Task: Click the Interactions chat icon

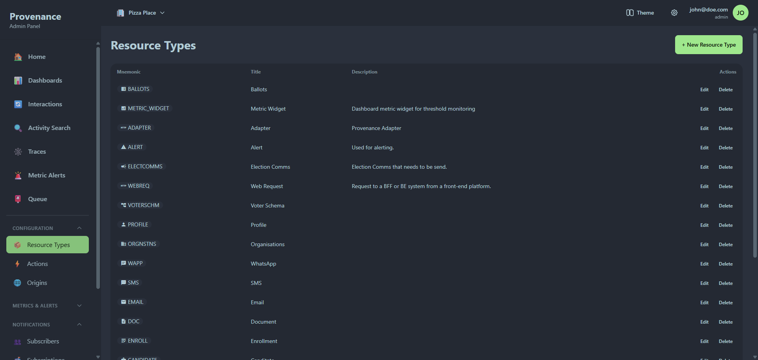Action: pyautogui.click(x=18, y=104)
